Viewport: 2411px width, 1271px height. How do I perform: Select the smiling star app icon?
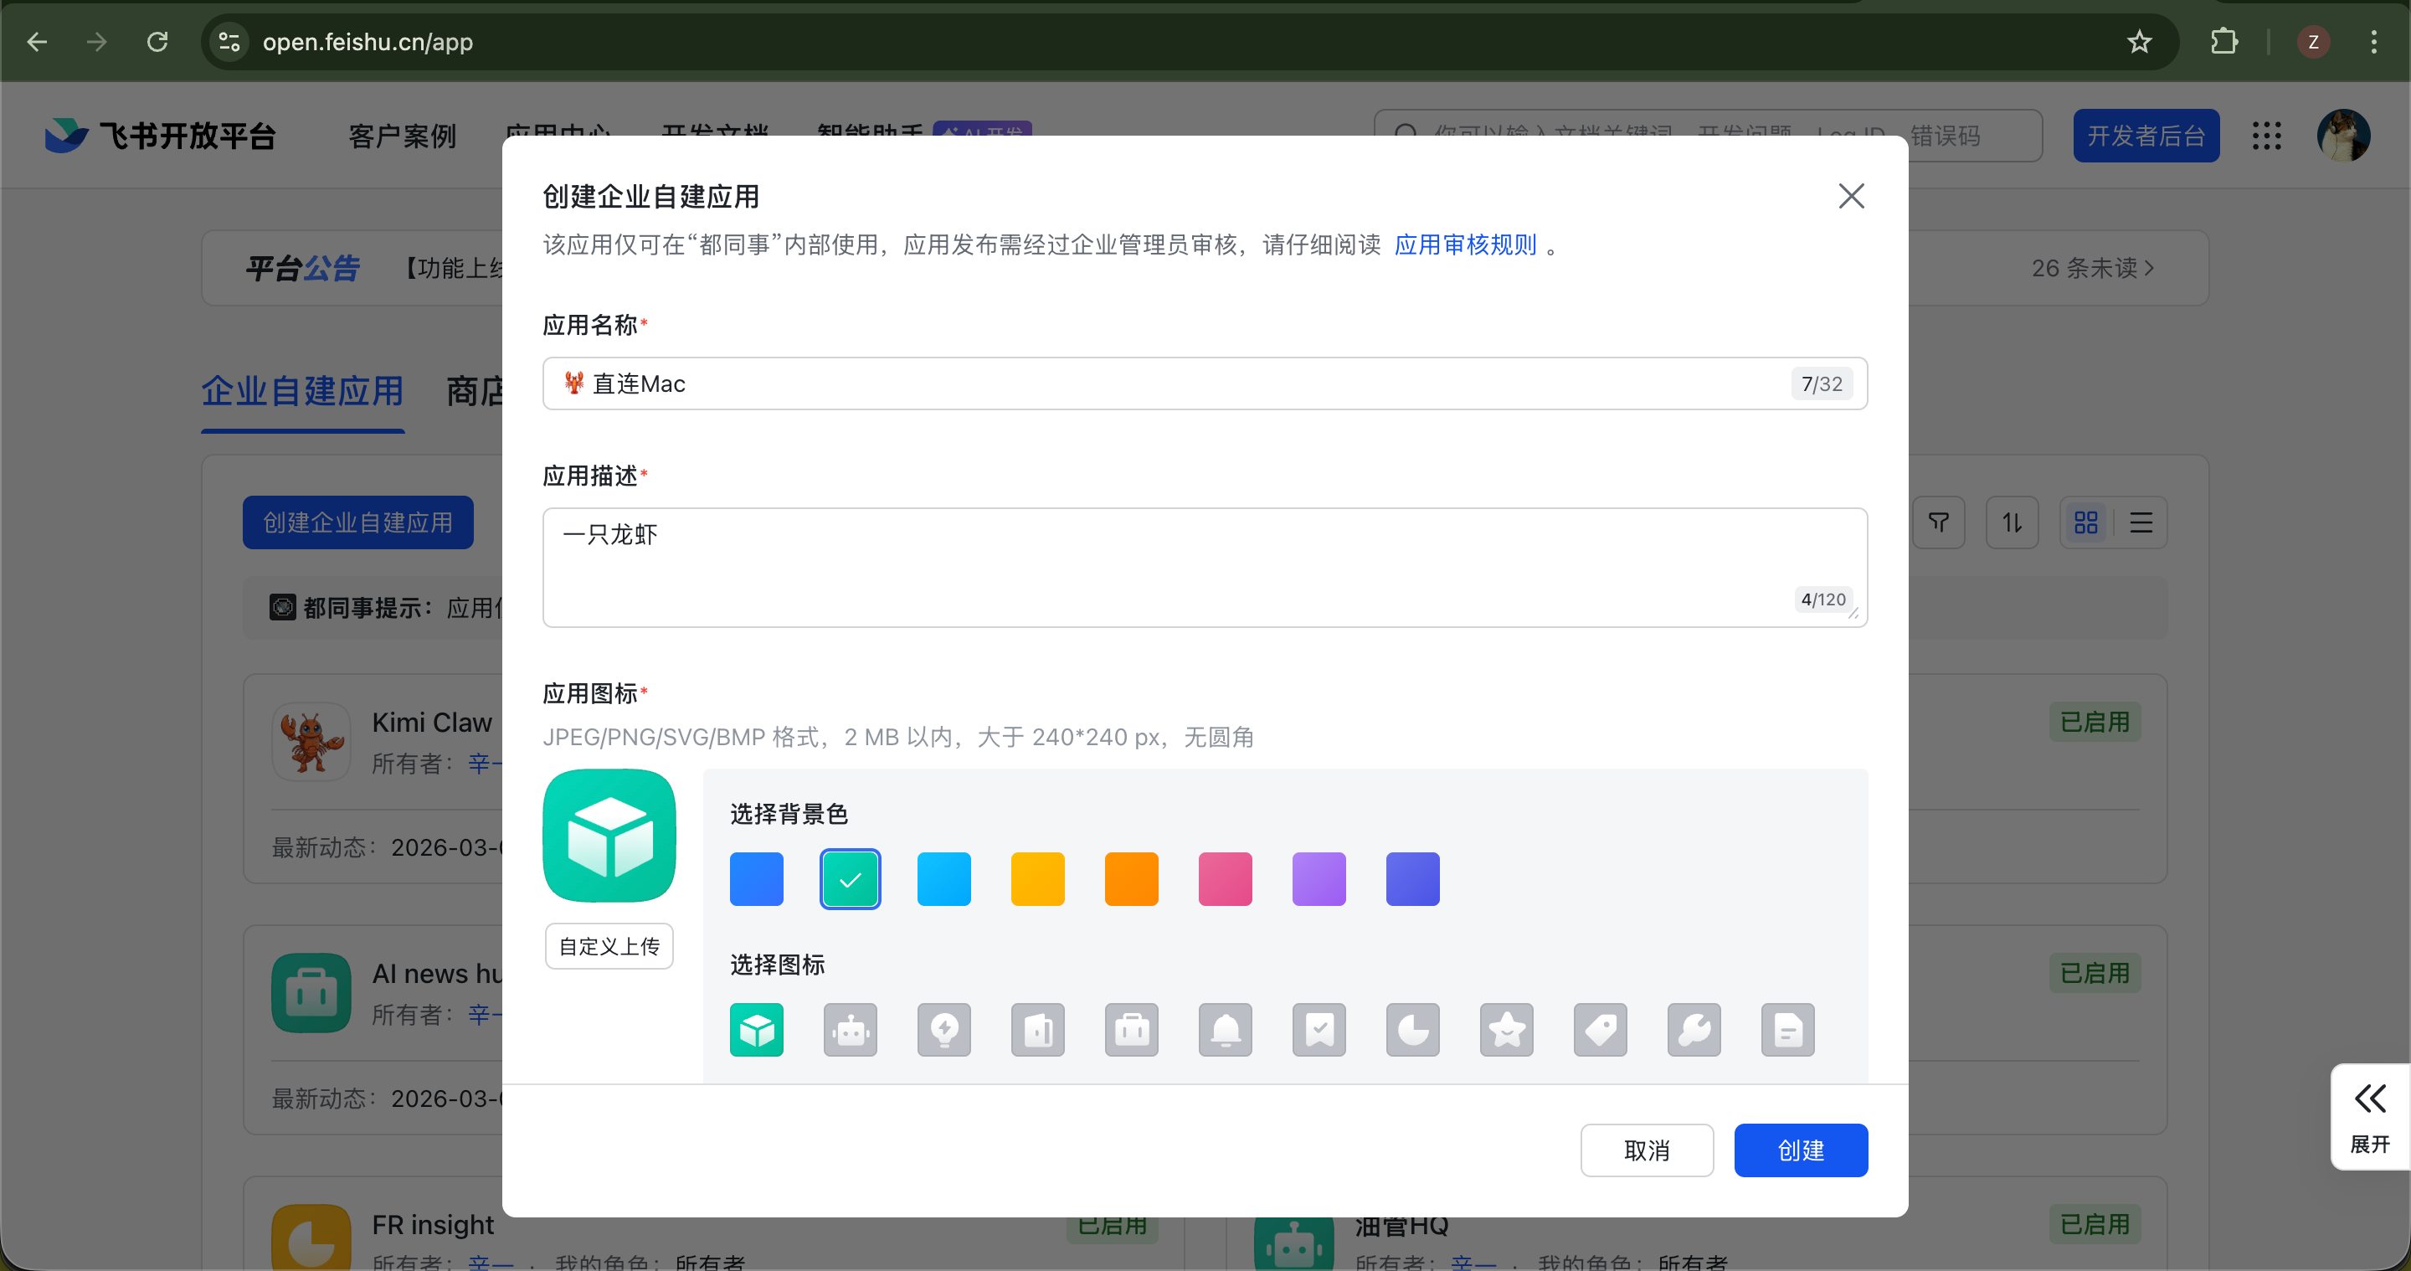pyautogui.click(x=1506, y=1030)
